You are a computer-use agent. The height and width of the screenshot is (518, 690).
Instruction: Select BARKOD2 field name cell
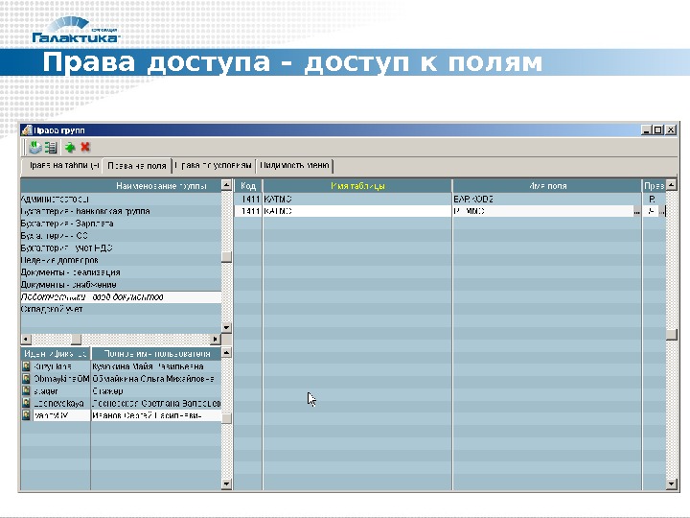point(547,200)
